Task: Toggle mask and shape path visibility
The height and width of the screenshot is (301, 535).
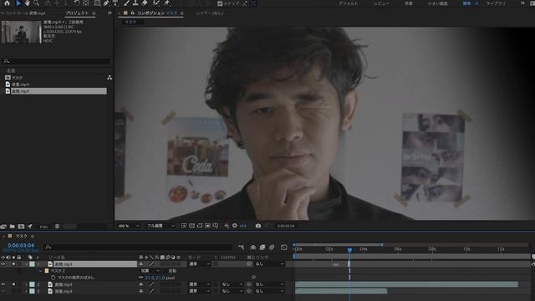Action: click(200, 226)
